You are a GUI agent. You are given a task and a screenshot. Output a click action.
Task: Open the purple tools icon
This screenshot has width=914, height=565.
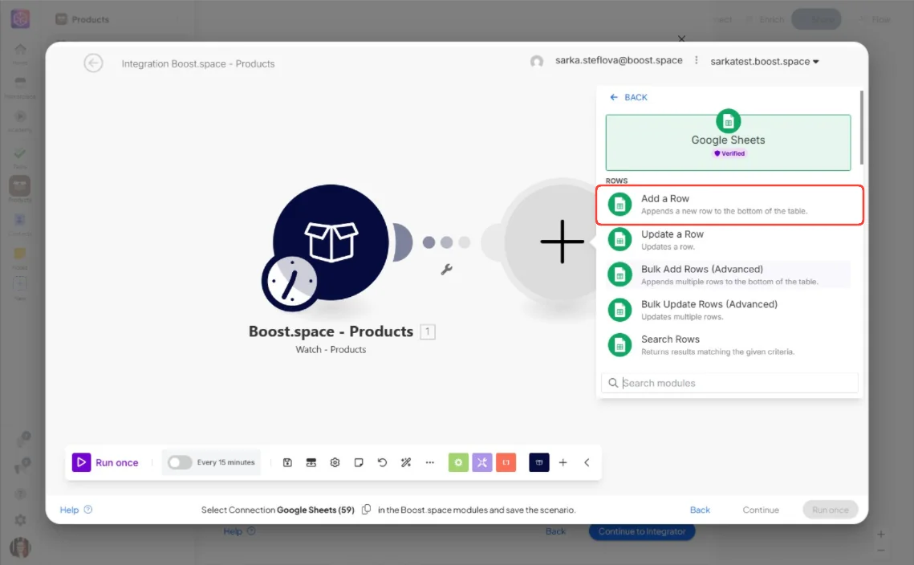click(482, 462)
